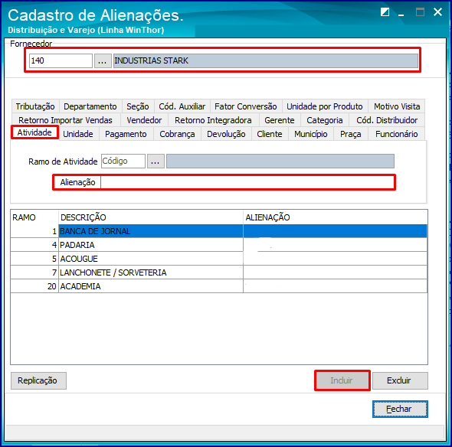
Task: Select the Atividade tab
Action: click(34, 132)
